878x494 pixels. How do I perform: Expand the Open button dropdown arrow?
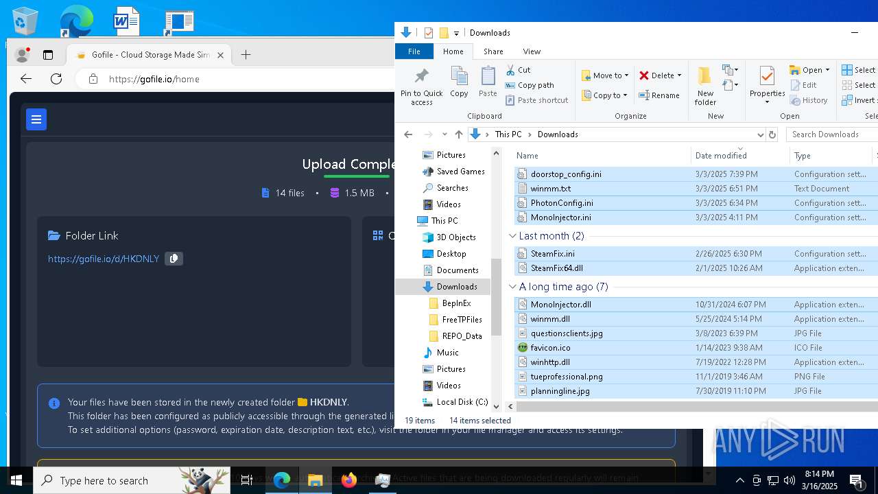[827, 70]
